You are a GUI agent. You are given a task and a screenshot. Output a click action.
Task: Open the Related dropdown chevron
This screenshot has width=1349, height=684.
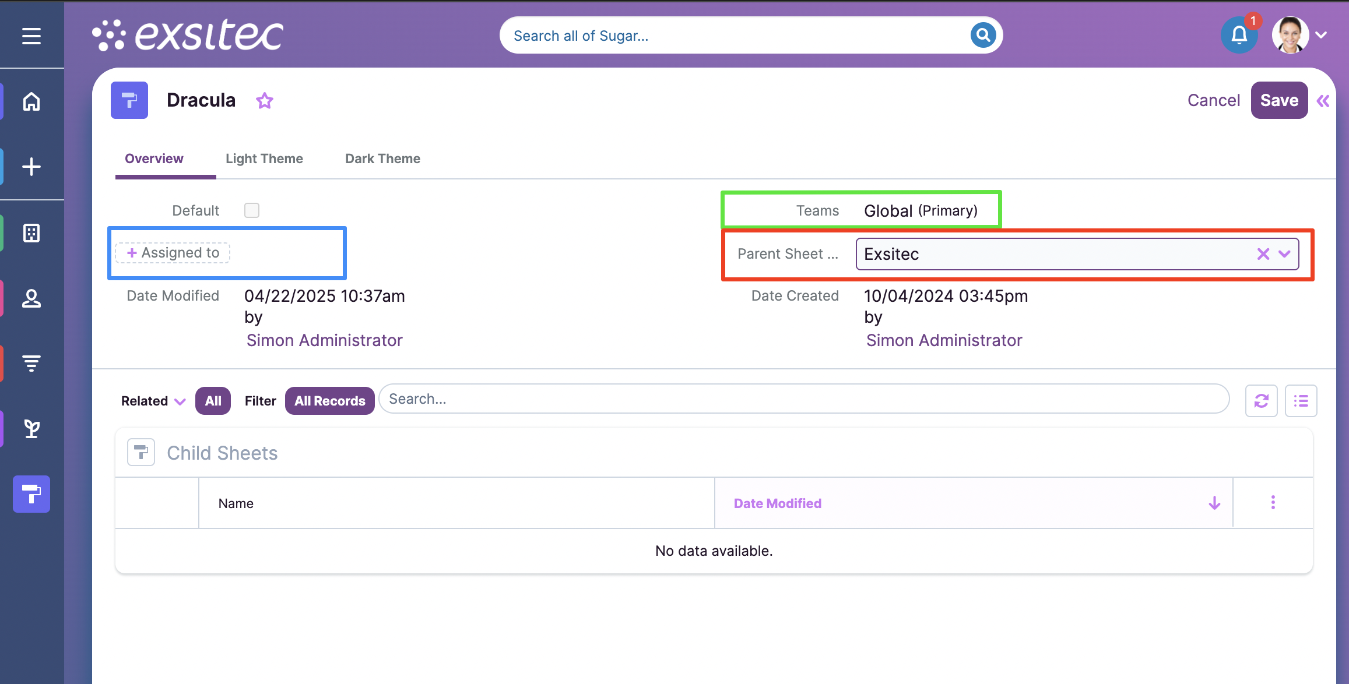tap(180, 401)
